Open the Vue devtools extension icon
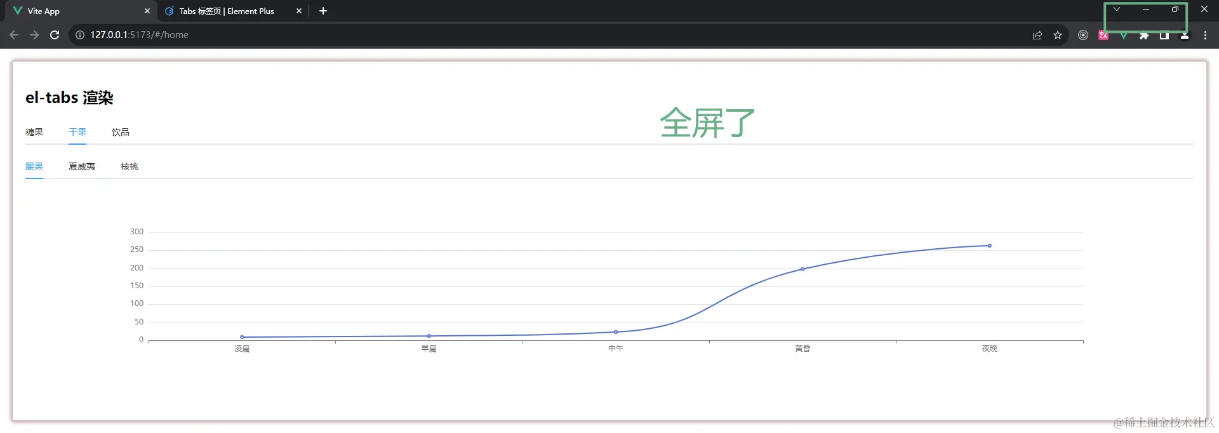Viewport: 1219px width, 433px height. 1124,36
